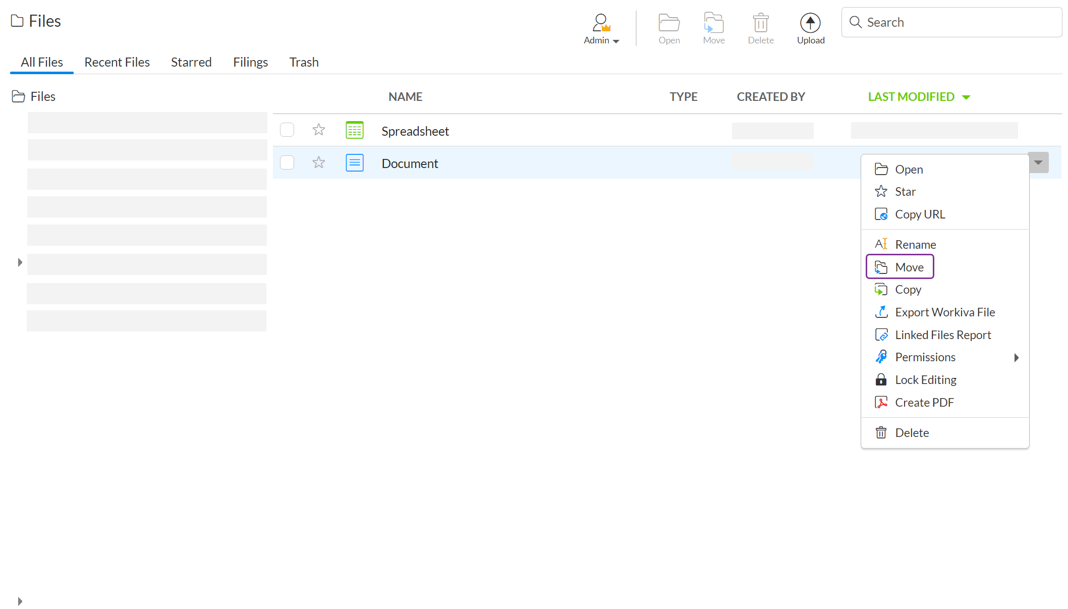Star the Spreadsheet file
Image resolution: width=1068 pixels, height=609 pixels.
click(x=318, y=130)
